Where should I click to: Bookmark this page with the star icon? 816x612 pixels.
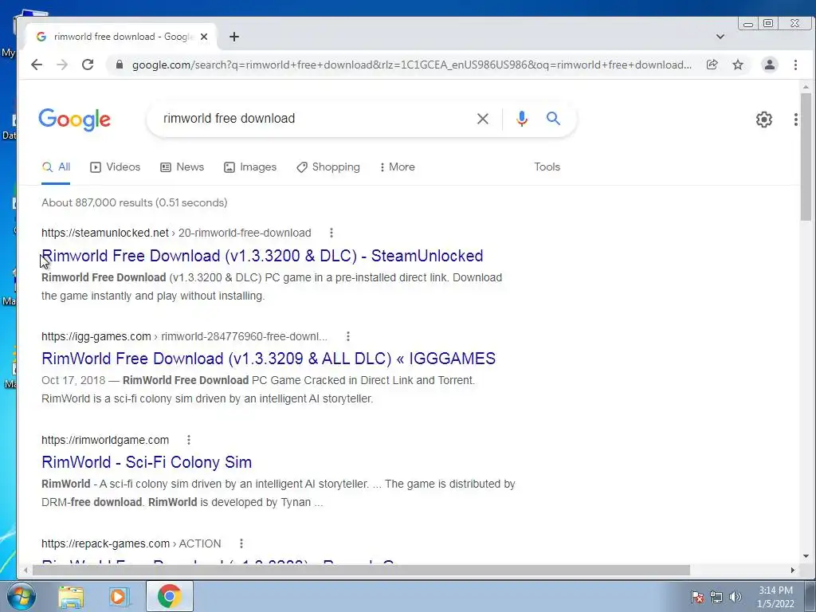pos(738,65)
